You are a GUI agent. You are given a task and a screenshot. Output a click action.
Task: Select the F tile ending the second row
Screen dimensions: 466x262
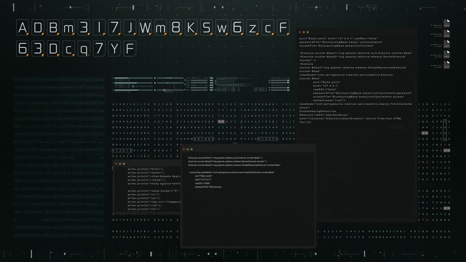[130, 48]
